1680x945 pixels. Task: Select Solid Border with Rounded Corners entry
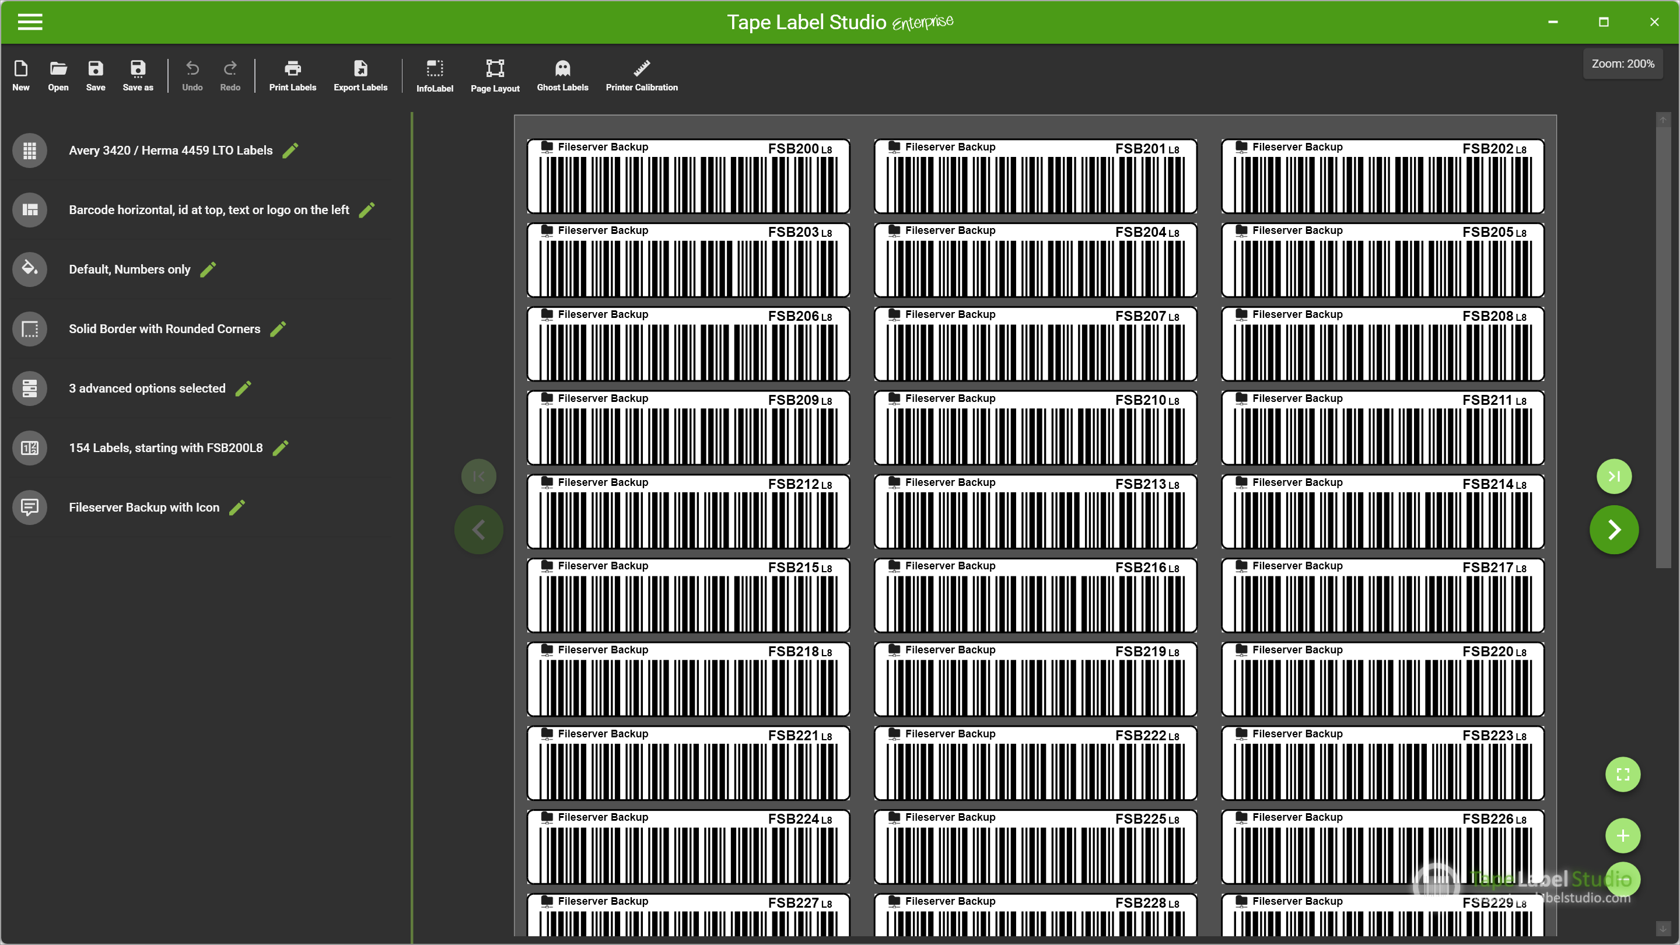[164, 328]
